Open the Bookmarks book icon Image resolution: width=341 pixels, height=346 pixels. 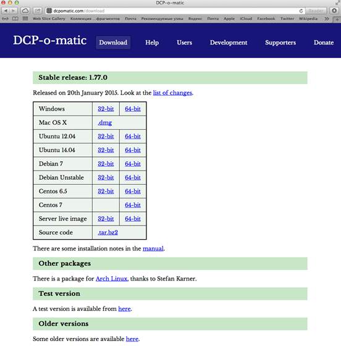click(15, 19)
